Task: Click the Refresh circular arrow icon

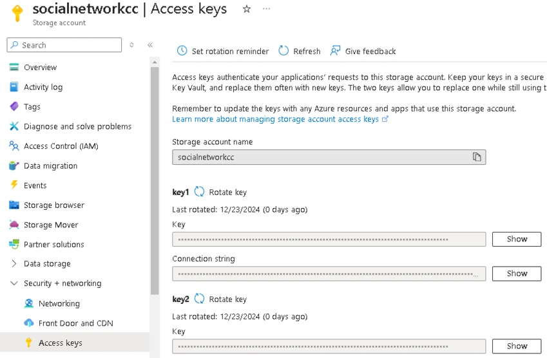Action: 283,51
